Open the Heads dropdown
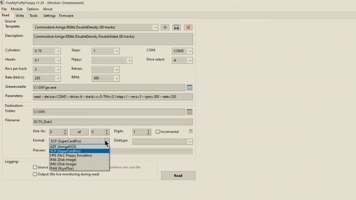The image size is (356, 200). tap(58, 61)
